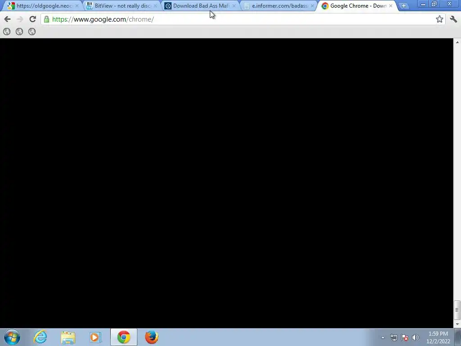This screenshot has width=461, height=346.
Task: Minimize the Chrome window
Action: [x=423, y=4]
